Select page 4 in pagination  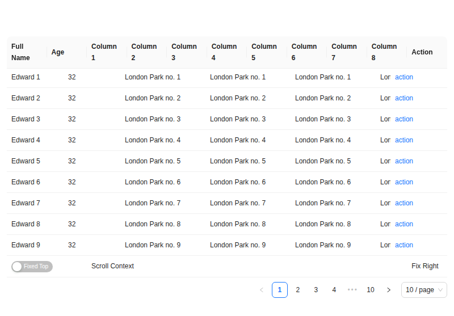[x=334, y=290]
